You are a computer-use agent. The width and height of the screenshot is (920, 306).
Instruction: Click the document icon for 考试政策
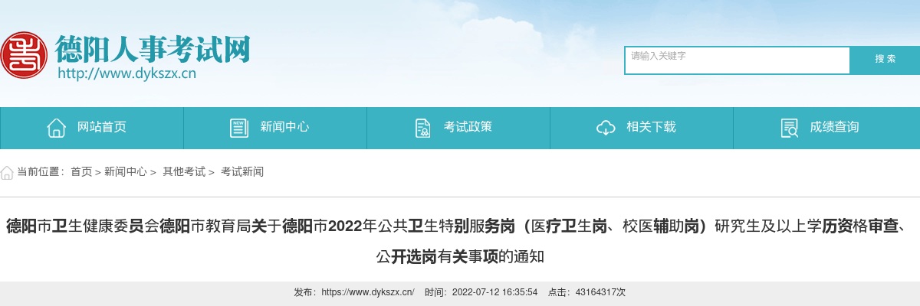(422, 128)
